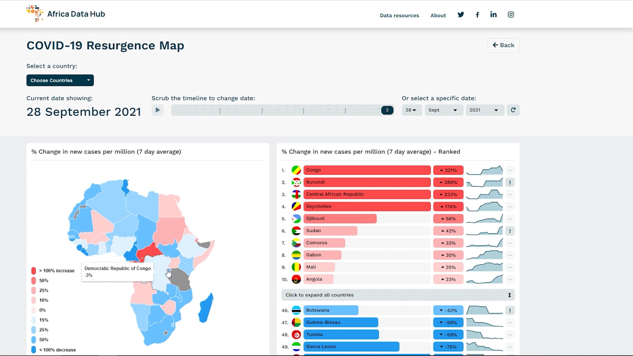Open the Twitter social link

tap(461, 15)
